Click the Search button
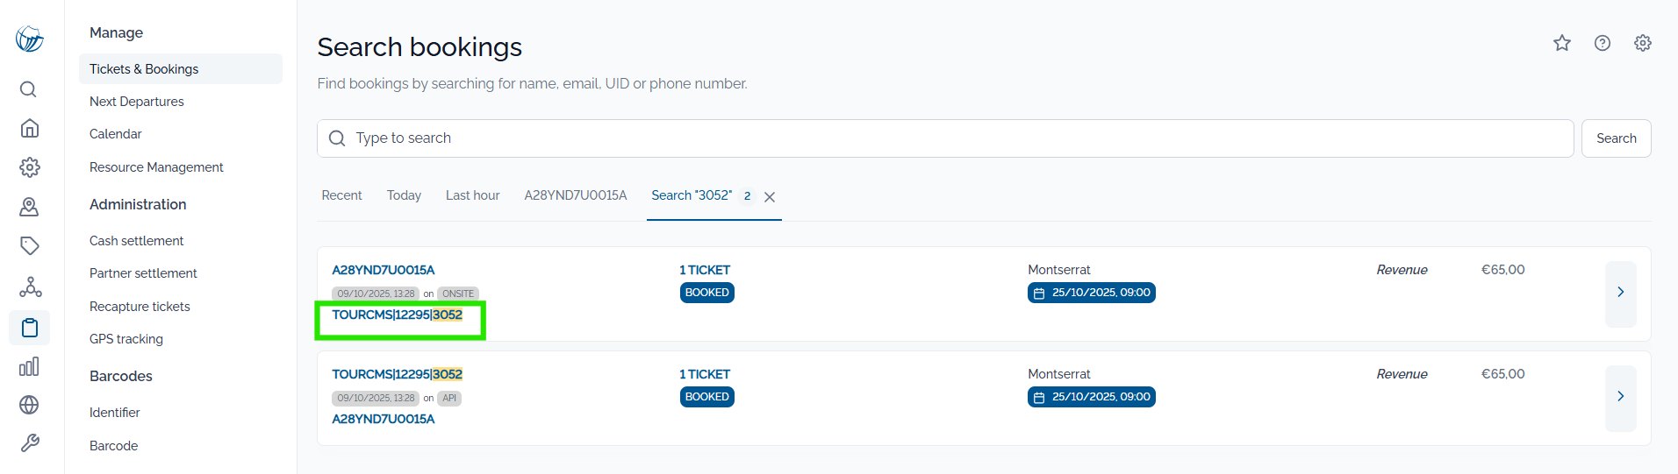 [x=1616, y=138]
